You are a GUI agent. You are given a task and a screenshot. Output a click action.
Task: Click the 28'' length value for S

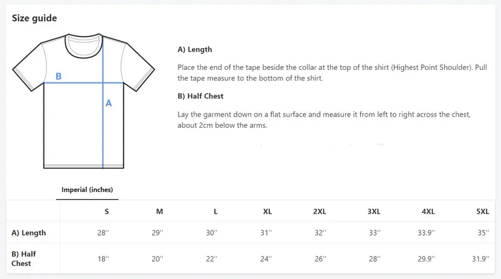click(x=103, y=233)
